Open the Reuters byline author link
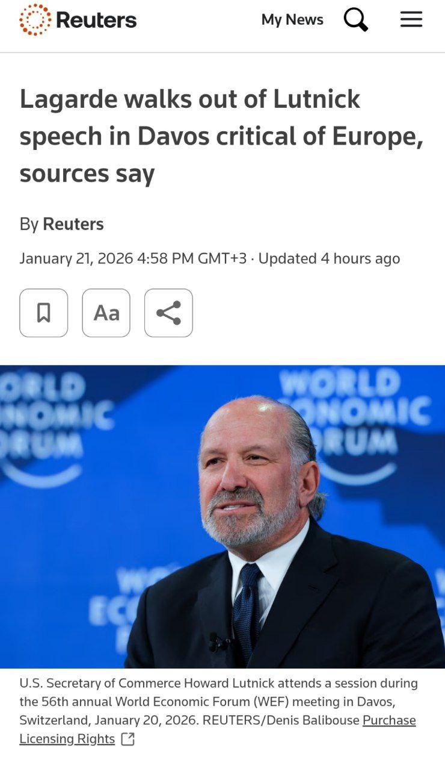445x771 pixels. (x=73, y=224)
